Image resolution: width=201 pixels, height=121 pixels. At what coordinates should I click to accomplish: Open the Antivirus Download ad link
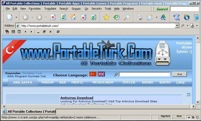pos(77,98)
